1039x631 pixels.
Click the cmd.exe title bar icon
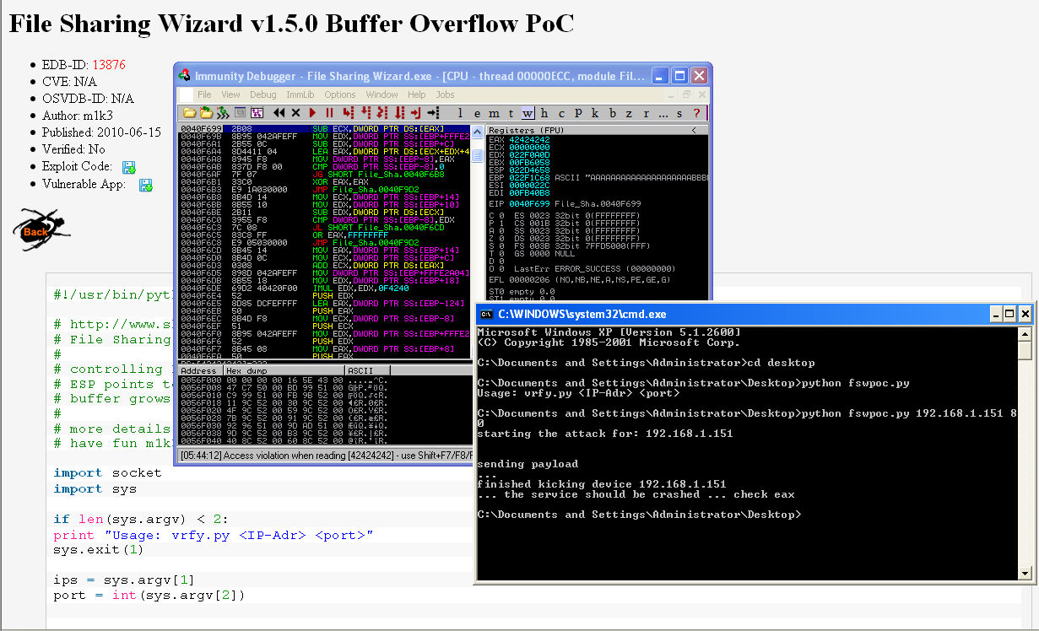[x=486, y=314]
